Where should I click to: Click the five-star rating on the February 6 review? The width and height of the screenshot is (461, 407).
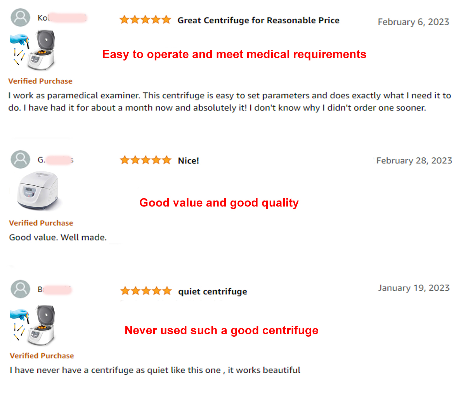tap(145, 20)
